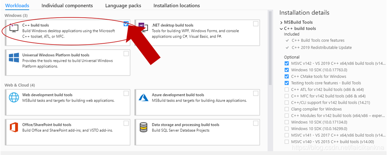This screenshot has width=388, height=155.
Task: Check the Azure development build tools workload
Action: tap(256, 93)
